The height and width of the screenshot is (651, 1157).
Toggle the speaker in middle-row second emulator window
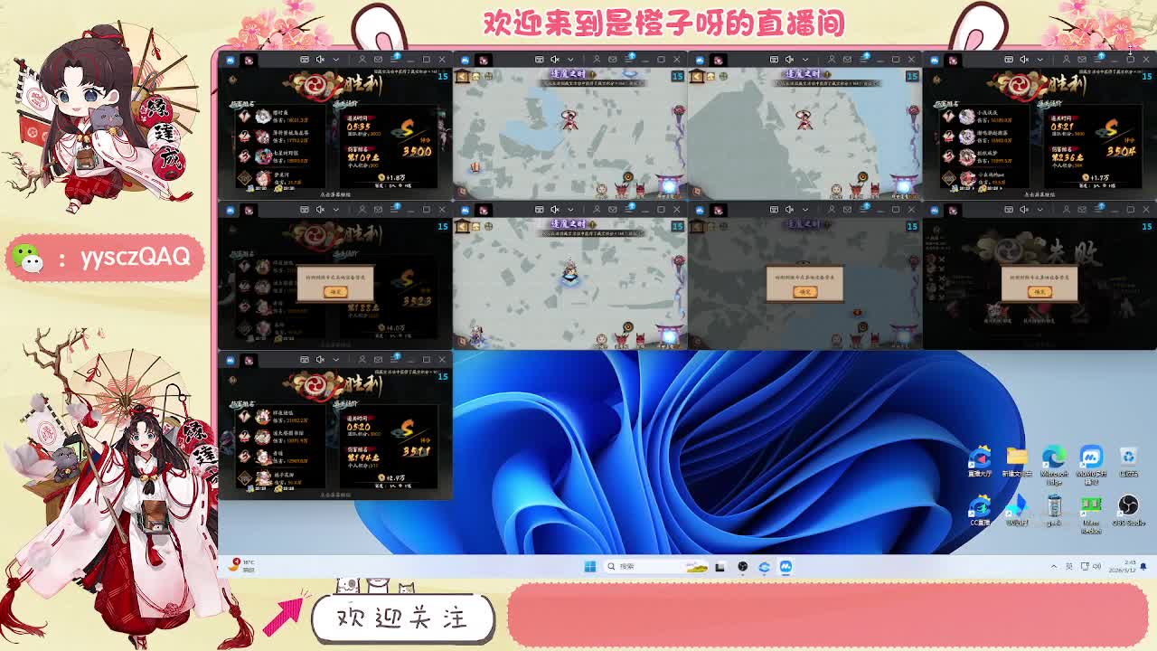(555, 210)
